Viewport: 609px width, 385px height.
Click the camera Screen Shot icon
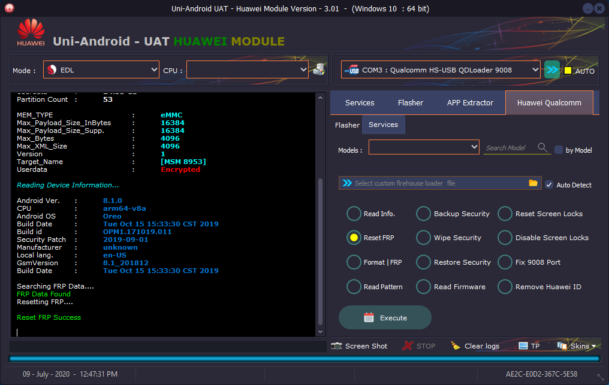pos(336,346)
